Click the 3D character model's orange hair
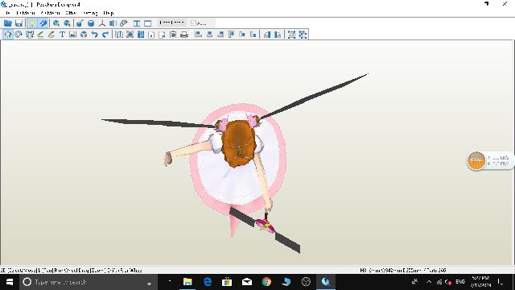This screenshot has height=290, width=515. point(239,143)
